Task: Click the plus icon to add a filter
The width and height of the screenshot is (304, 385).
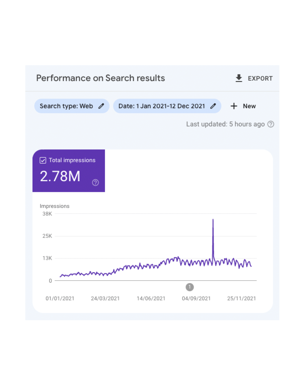Action: click(234, 106)
